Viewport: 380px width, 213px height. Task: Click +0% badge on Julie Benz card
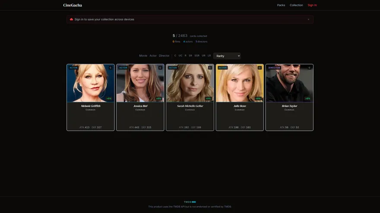(258, 99)
